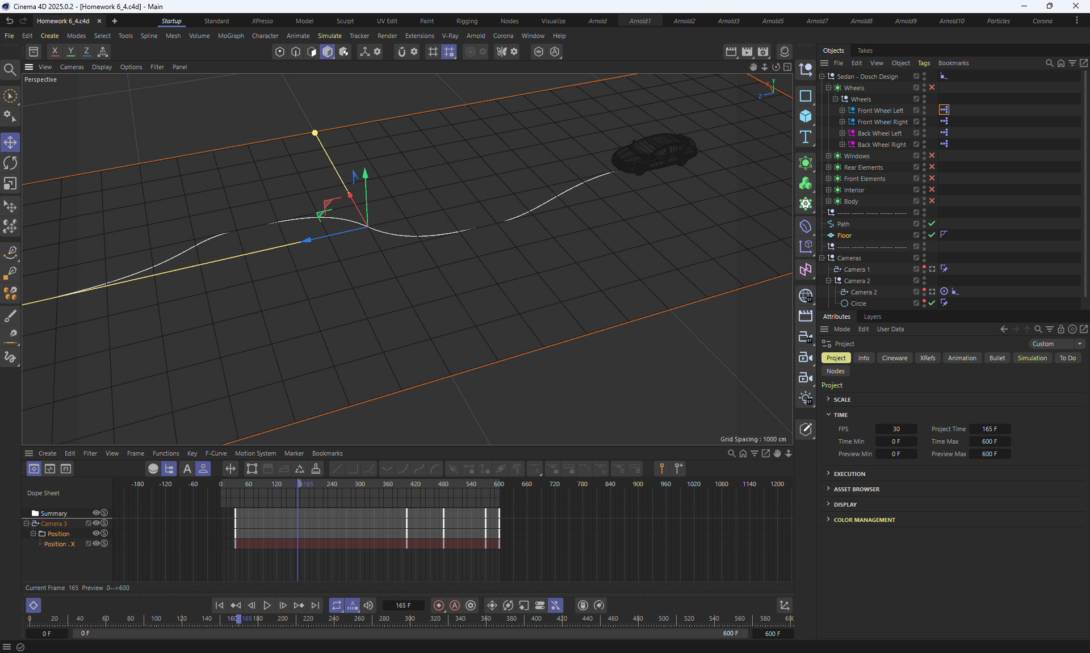Click the FPS input field
1090x653 pixels.
click(896, 429)
